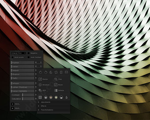Click the Clarity value stepper

pyautogui.click(x=36, y=78)
